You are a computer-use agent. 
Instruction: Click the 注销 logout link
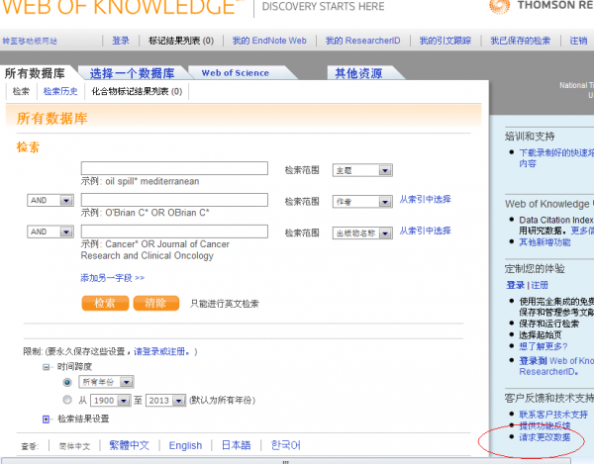click(578, 41)
